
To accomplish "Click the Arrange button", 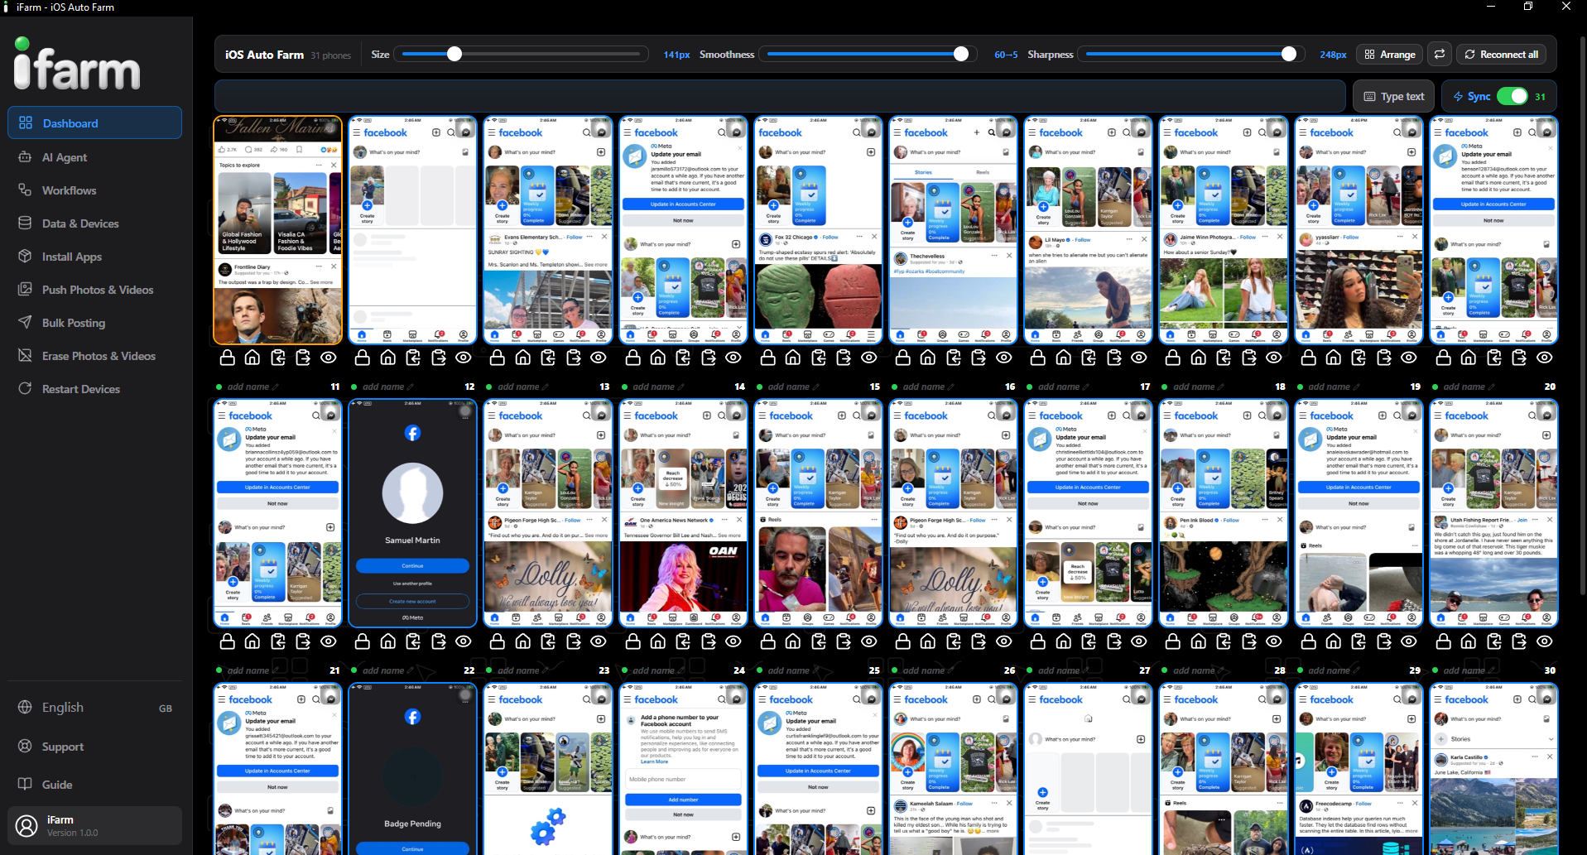I will 1390,54.
